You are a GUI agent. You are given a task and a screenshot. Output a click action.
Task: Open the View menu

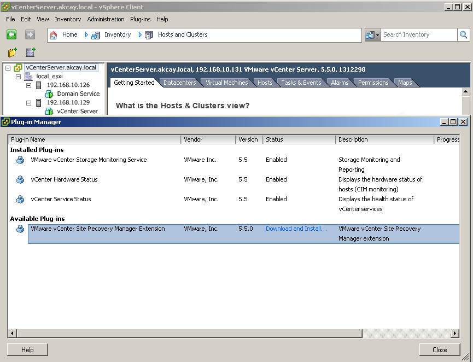[x=43, y=19]
